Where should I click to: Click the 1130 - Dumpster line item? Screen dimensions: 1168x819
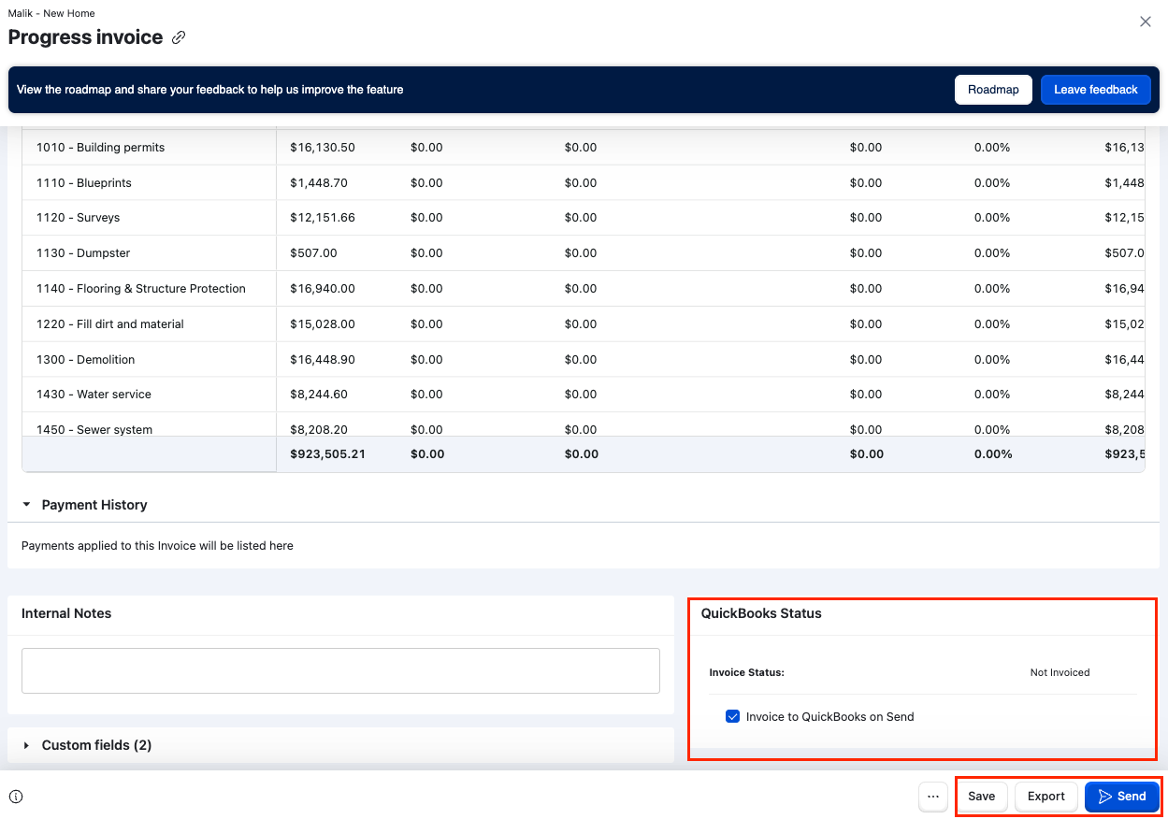[x=83, y=253]
